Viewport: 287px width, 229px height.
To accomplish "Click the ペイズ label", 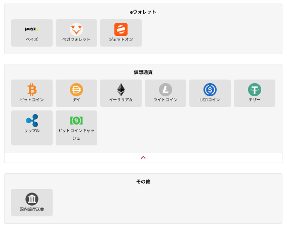I will coord(32,40).
